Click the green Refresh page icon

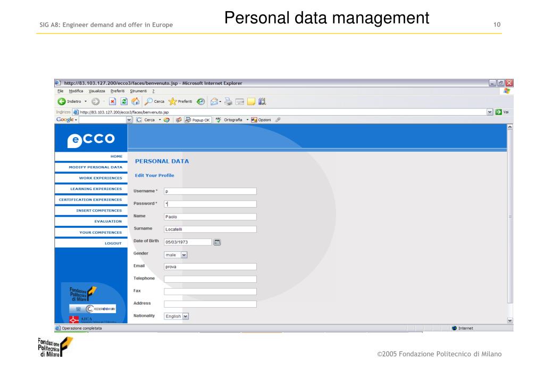(124, 102)
